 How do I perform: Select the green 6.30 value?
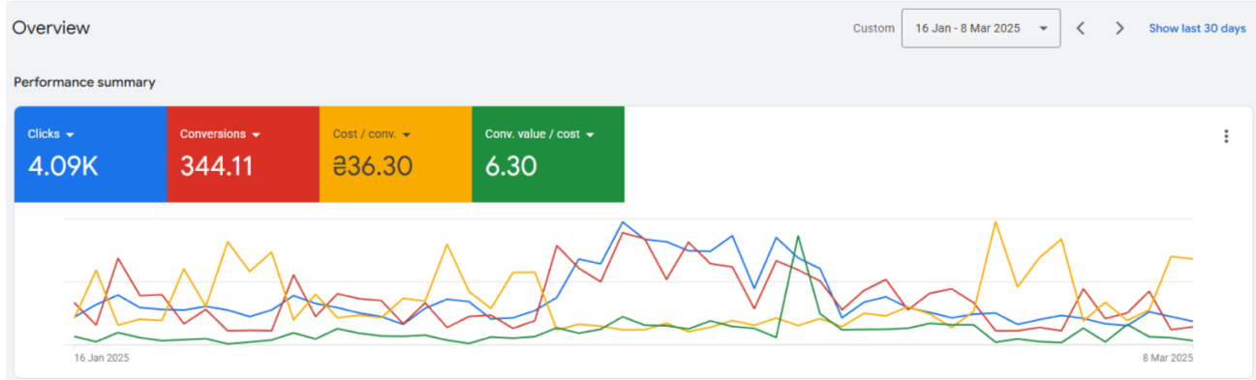[510, 166]
